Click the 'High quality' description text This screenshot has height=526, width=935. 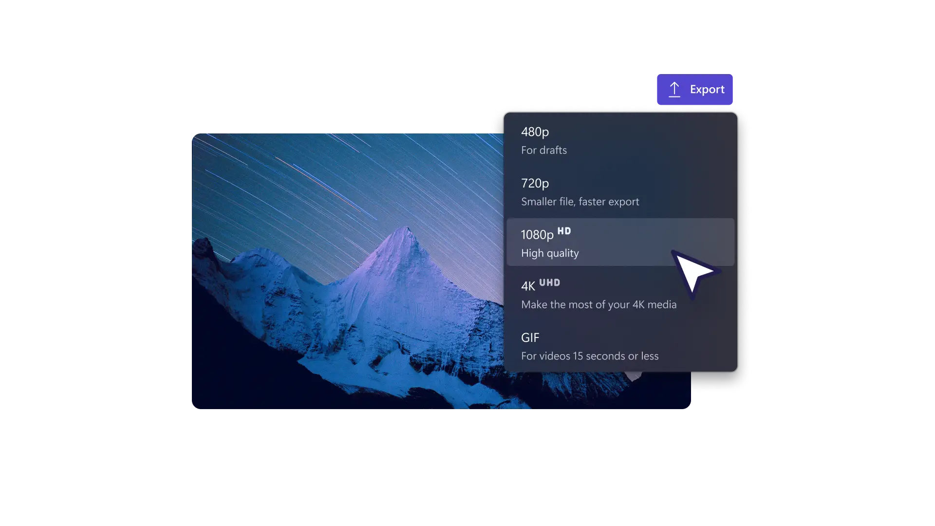pos(550,253)
